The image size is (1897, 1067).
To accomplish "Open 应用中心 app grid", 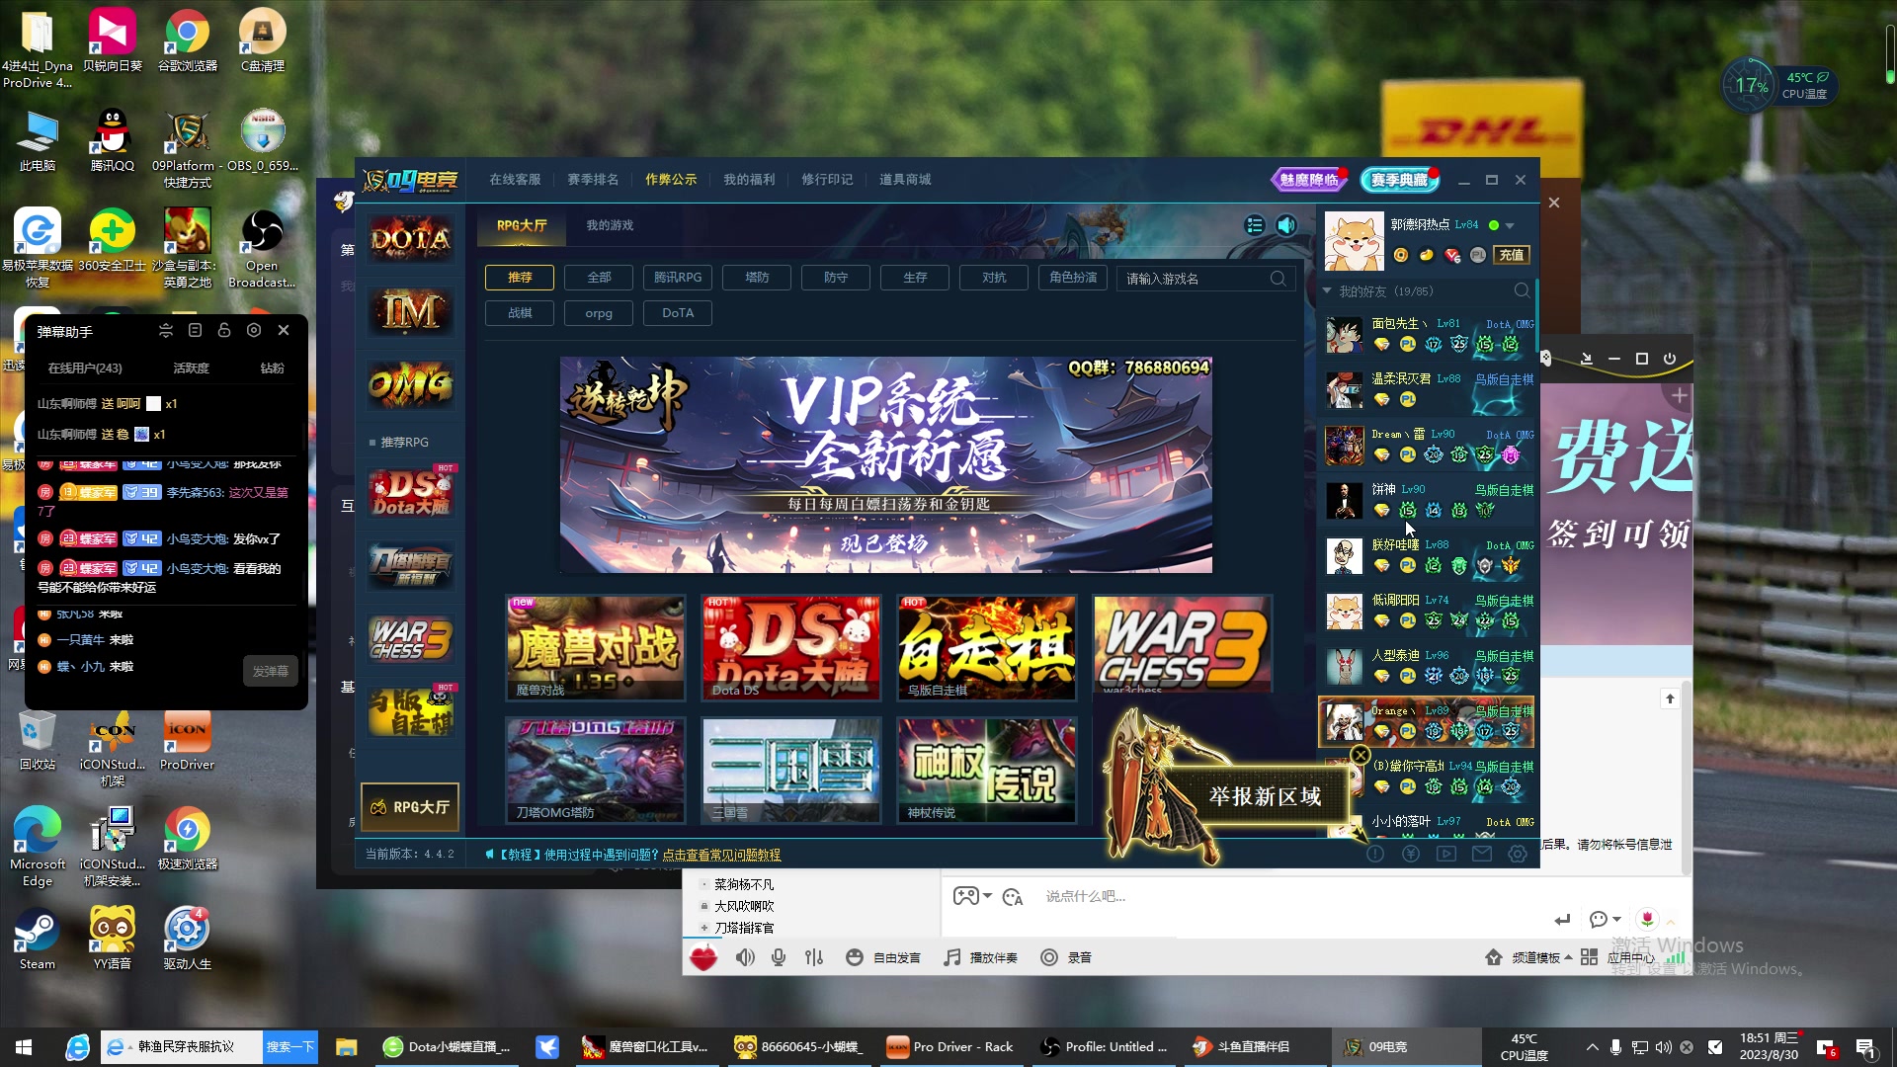I will point(1617,957).
